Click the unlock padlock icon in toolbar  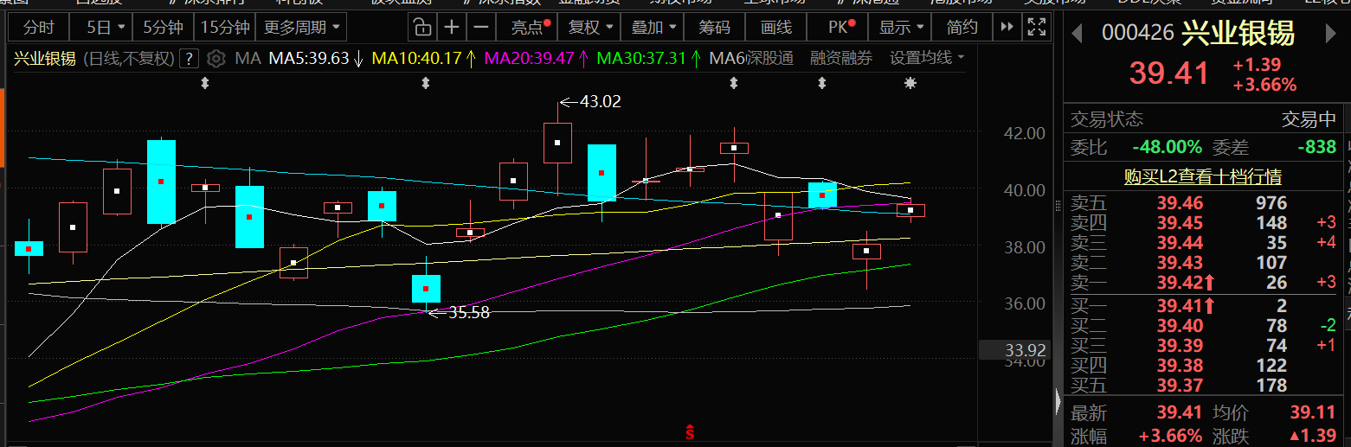coord(420,28)
